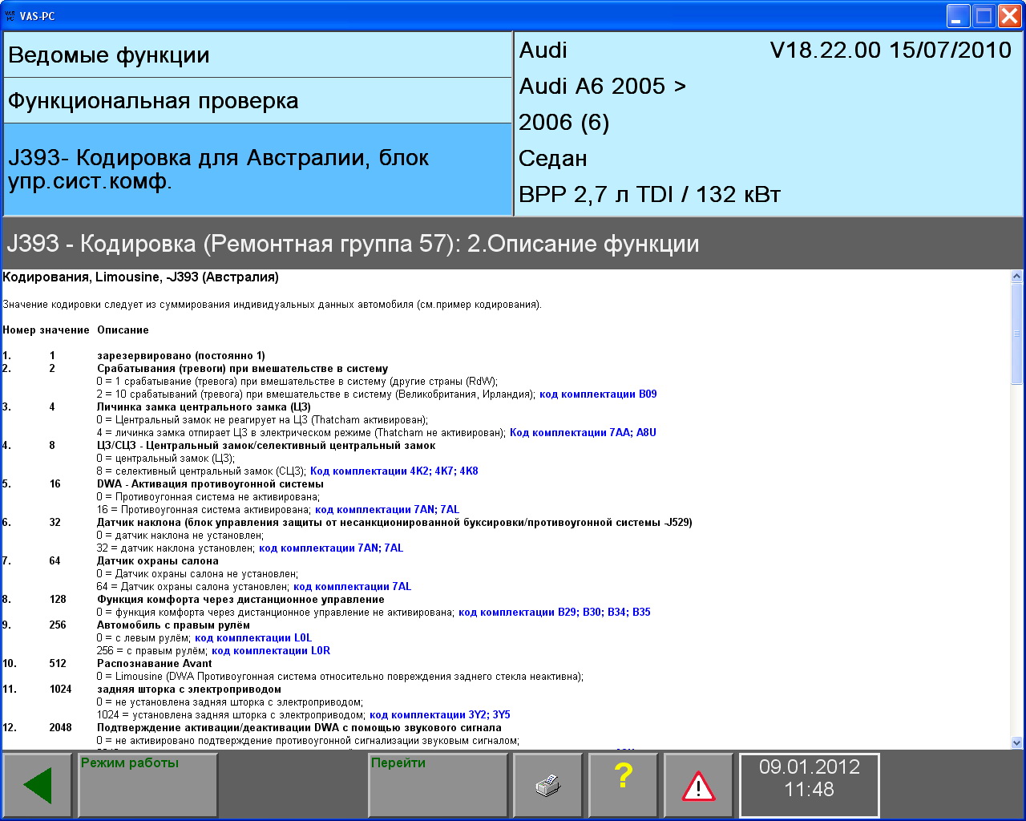The width and height of the screenshot is (1026, 821).
Task: Click the heading starting "Датчик наклона (блок управления"
Action: tap(394, 523)
